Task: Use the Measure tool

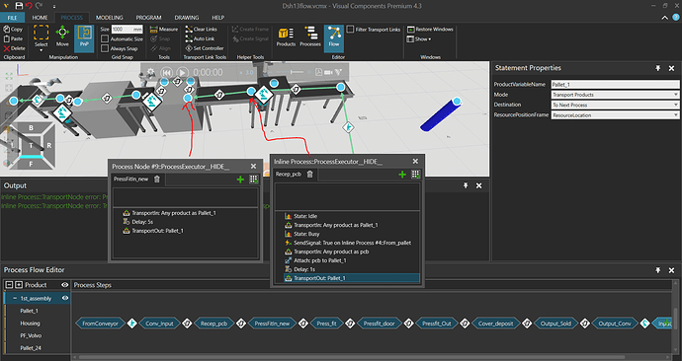Action: point(163,29)
